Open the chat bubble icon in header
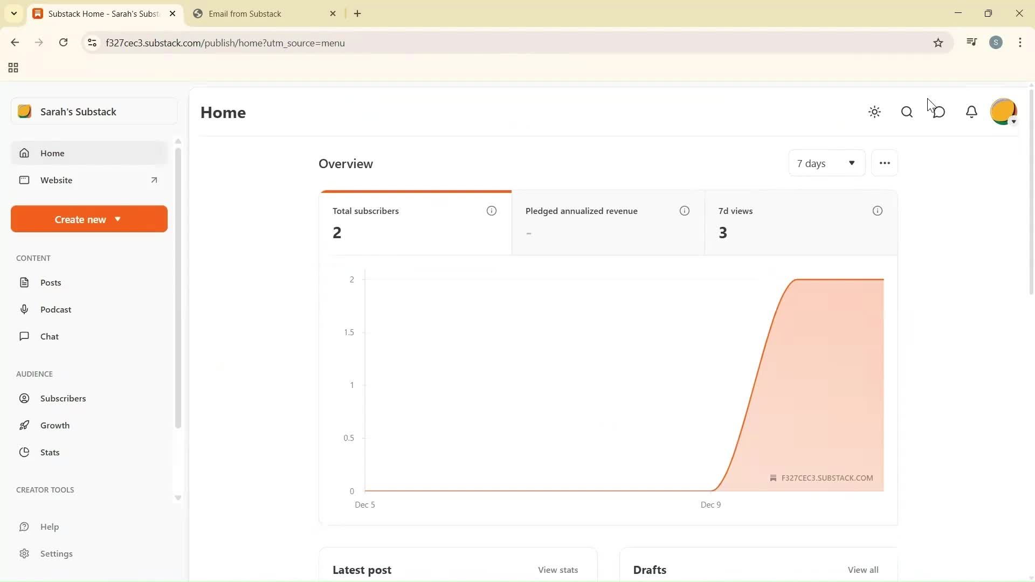The image size is (1035, 582). coord(939,112)
